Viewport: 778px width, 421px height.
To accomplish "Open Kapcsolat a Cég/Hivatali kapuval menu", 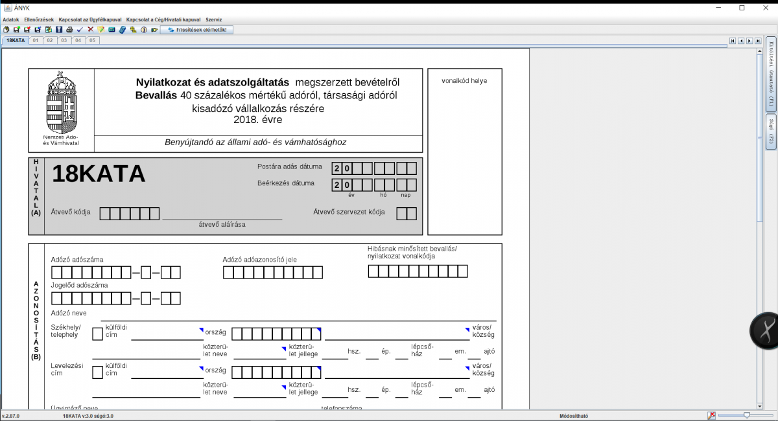I will point(164,20).
